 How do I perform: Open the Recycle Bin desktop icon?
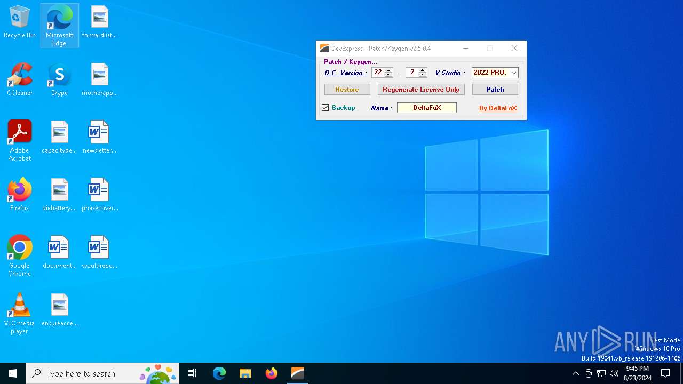20,22
